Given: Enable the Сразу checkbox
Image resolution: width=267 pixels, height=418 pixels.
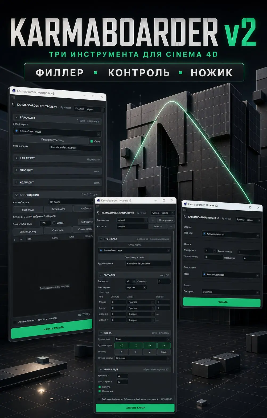Looking at the screenshot, I should pyautogui.click(x=54, y=223).
